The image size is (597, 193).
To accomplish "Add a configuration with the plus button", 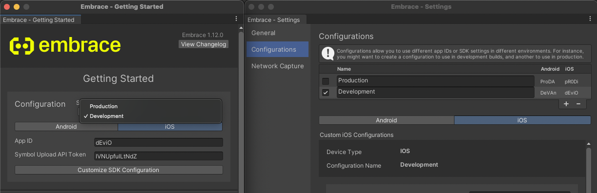I will (566, 104).
